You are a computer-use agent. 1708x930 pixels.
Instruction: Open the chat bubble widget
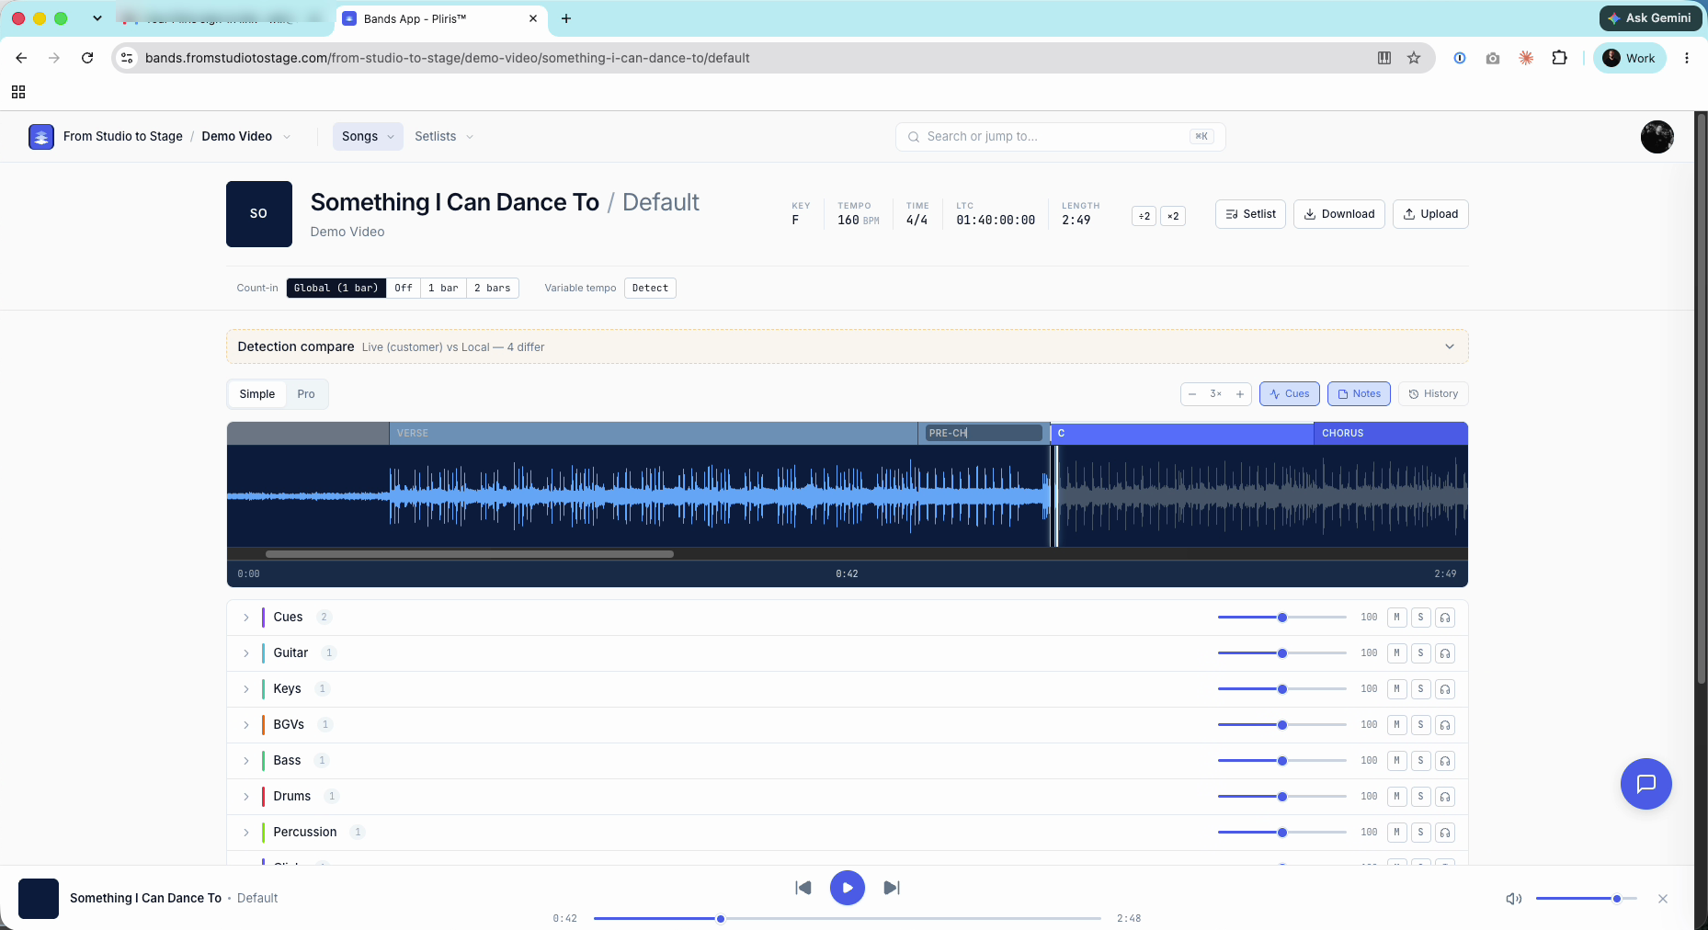coord(1646,784)
